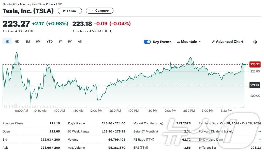Toggle the Key Events switch

coord(147,42)
